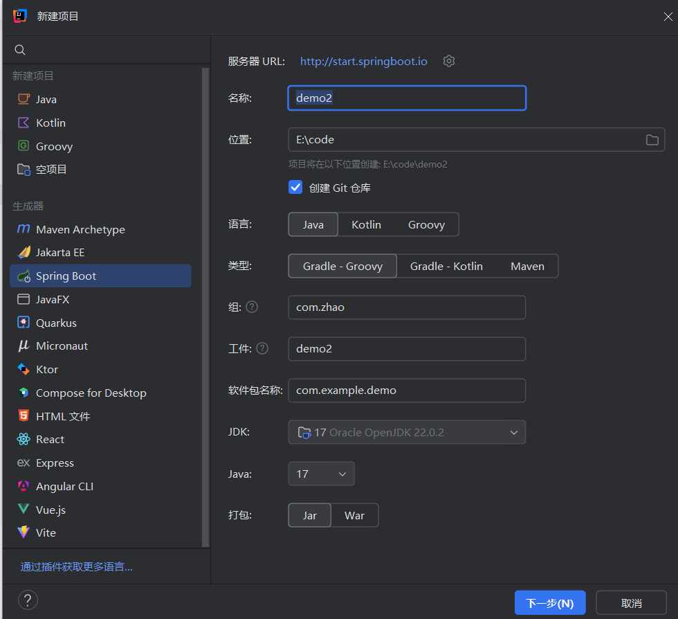Open dialog help question mark button
The height and width of the screenshot is (619, 678).
28,600
